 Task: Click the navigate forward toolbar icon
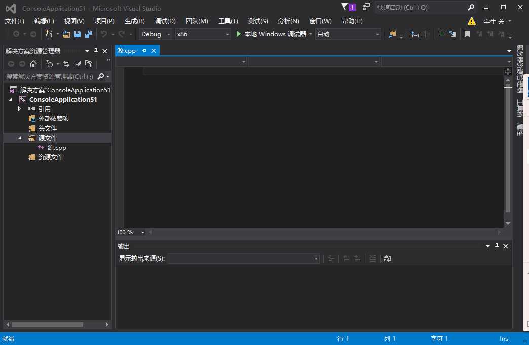(x=33, y=34)
